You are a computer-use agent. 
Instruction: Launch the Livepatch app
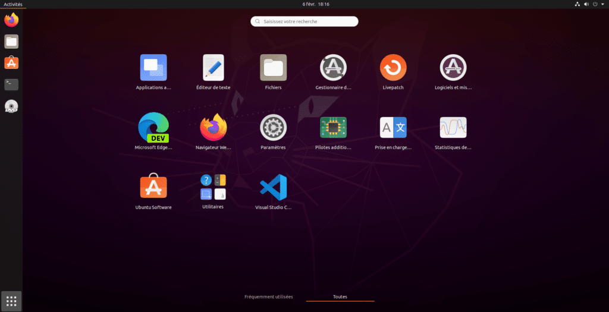coord(393,68)
